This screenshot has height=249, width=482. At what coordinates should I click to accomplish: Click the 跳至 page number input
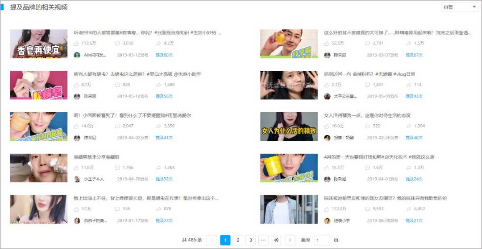click(322, 240)
